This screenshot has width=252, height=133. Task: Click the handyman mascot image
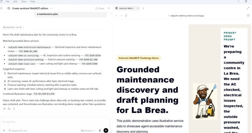click(205, 102)
